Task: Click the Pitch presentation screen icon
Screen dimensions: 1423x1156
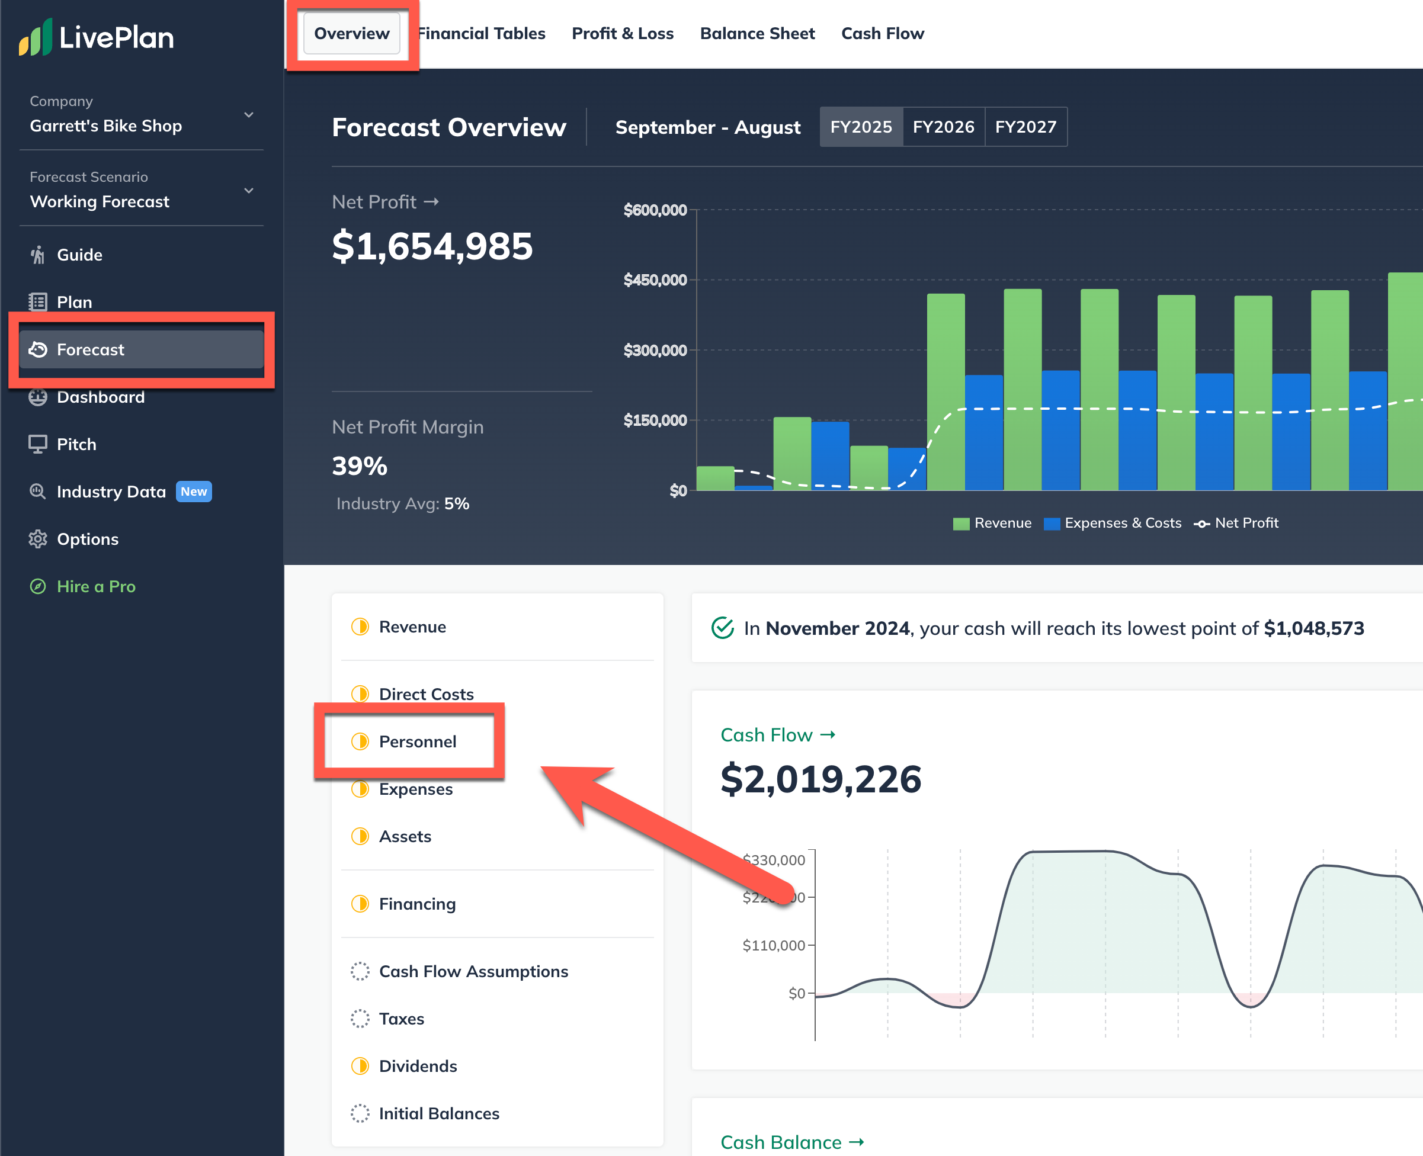Action: pyautogui.click(x=38, y=444)
